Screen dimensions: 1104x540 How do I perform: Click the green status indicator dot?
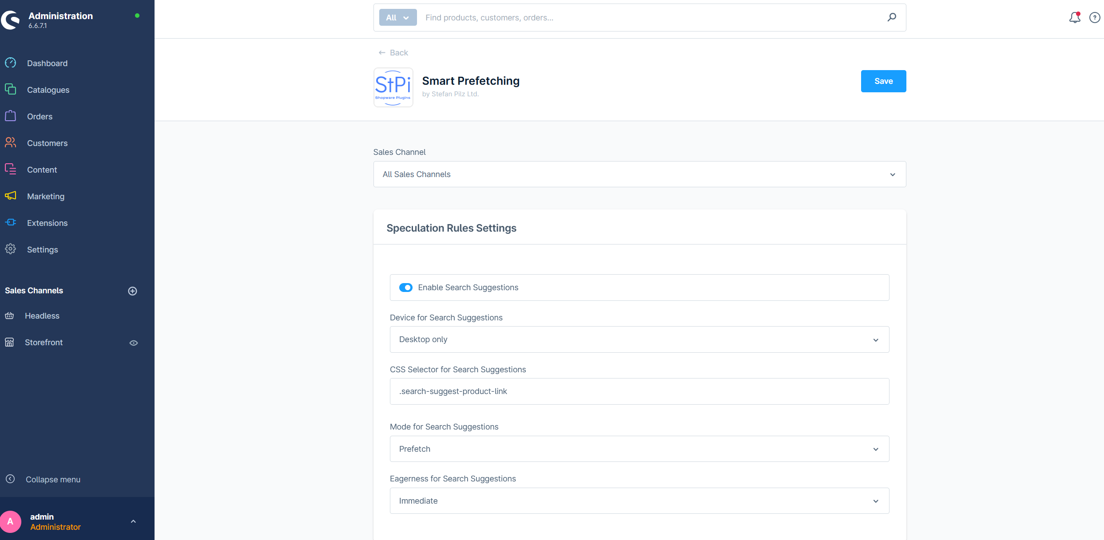click(137, 16)
